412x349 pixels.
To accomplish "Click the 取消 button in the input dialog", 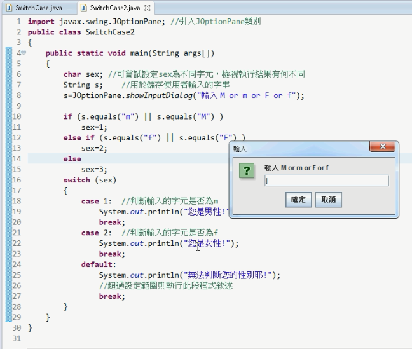I will [329, 200].
